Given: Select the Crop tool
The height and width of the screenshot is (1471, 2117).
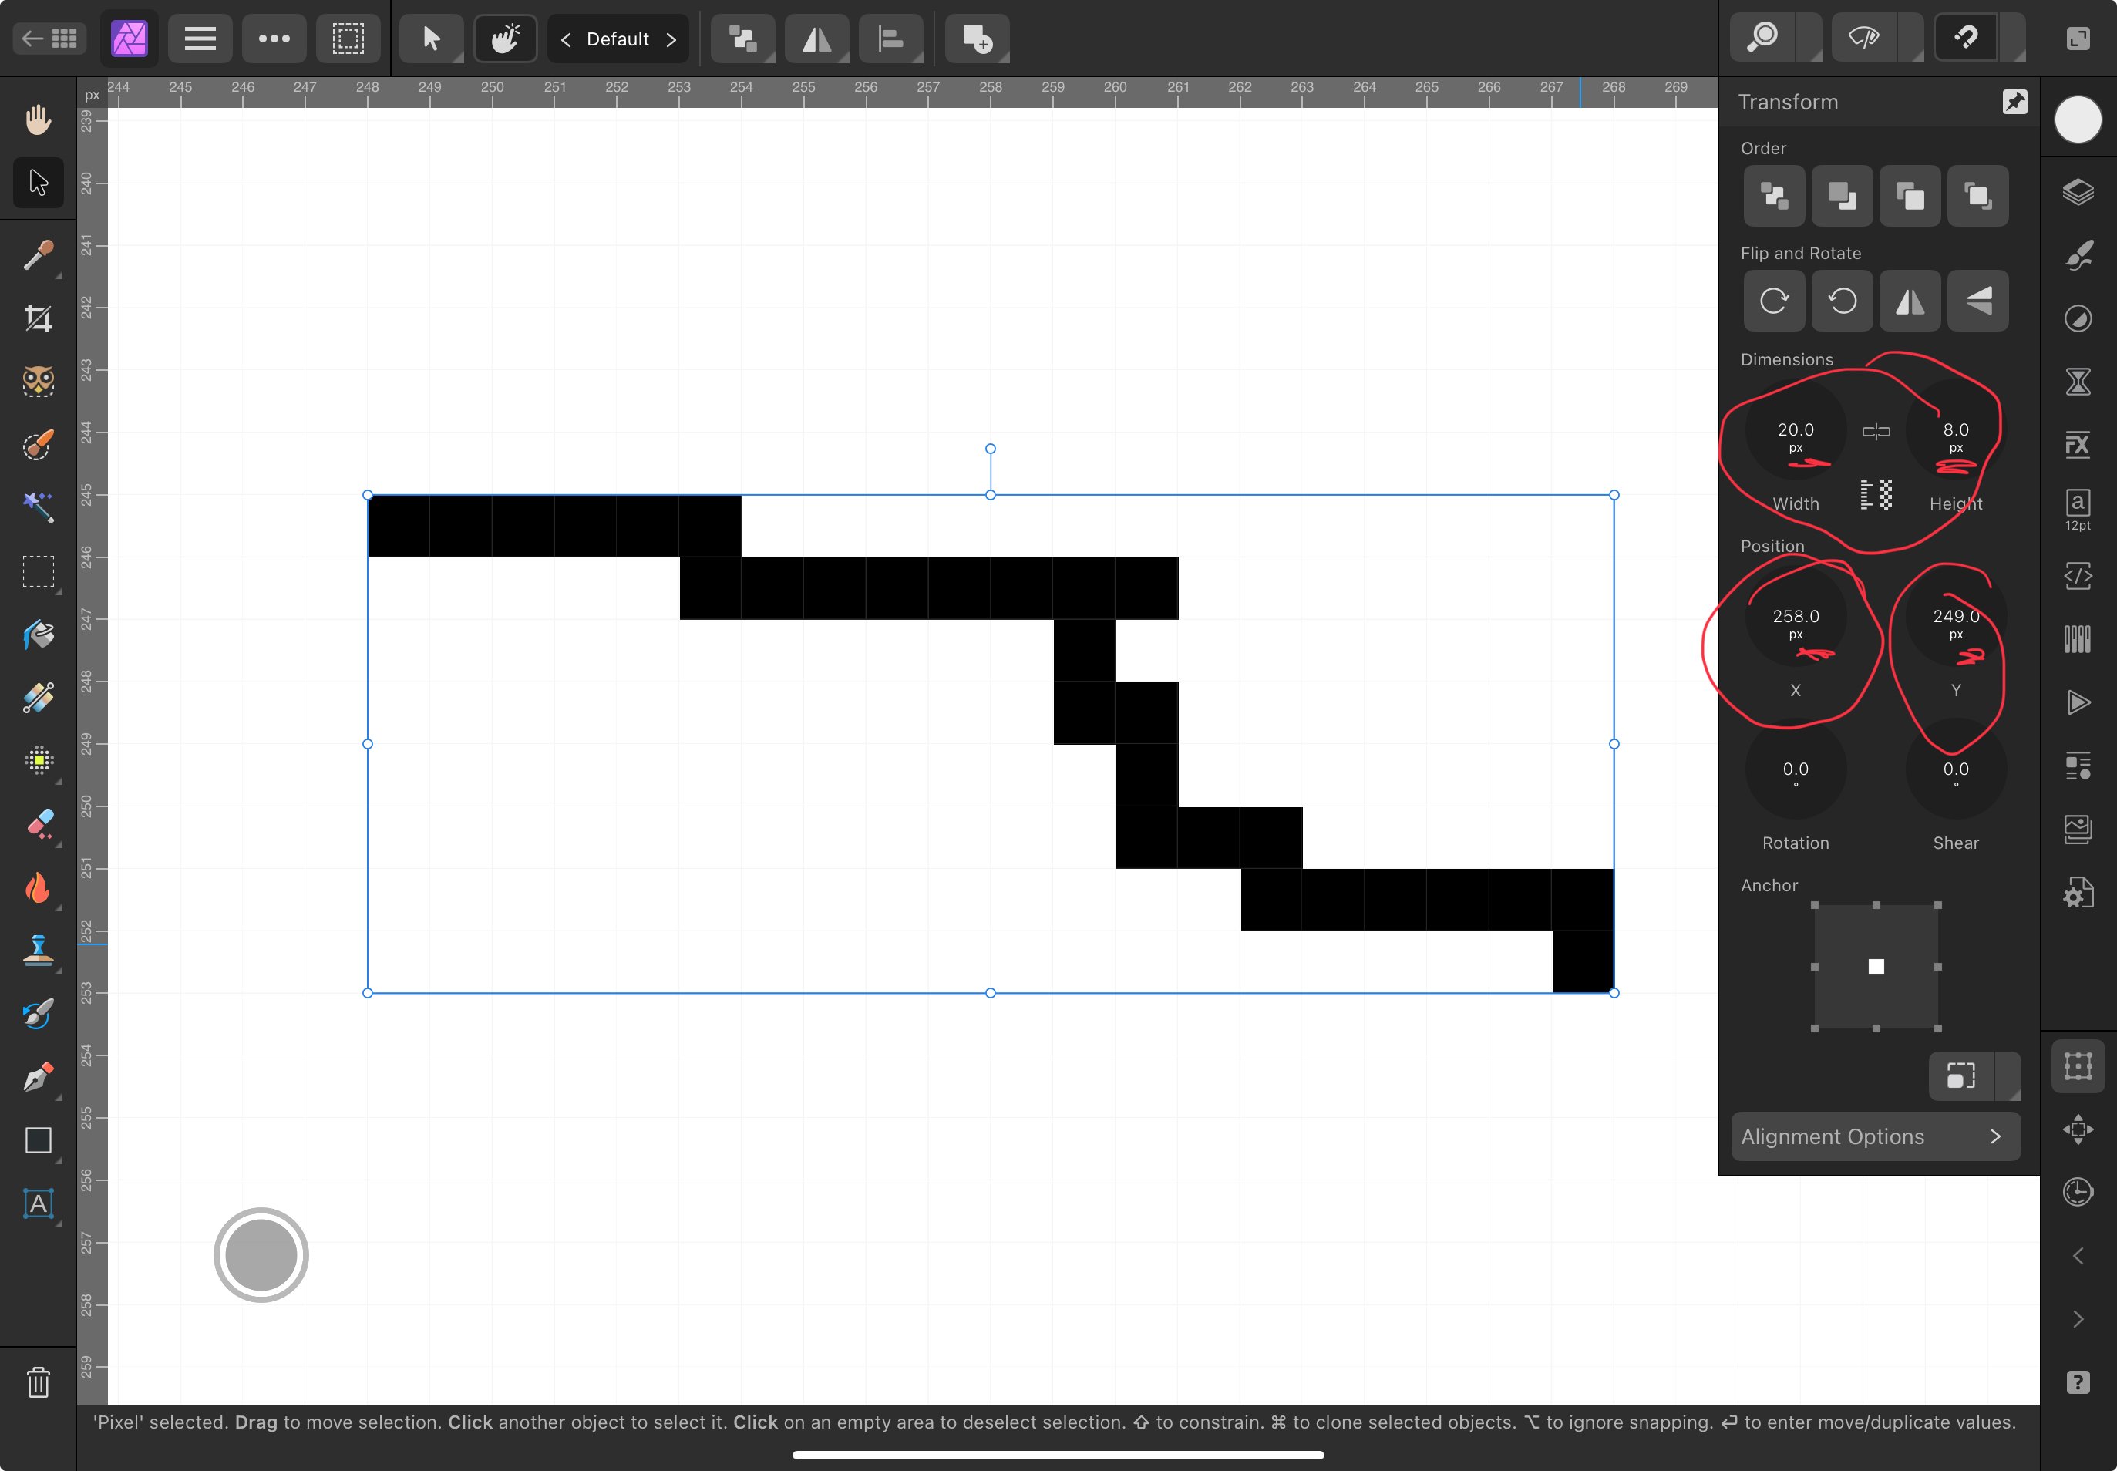Looking at the screenshot, I should [38, 318].
